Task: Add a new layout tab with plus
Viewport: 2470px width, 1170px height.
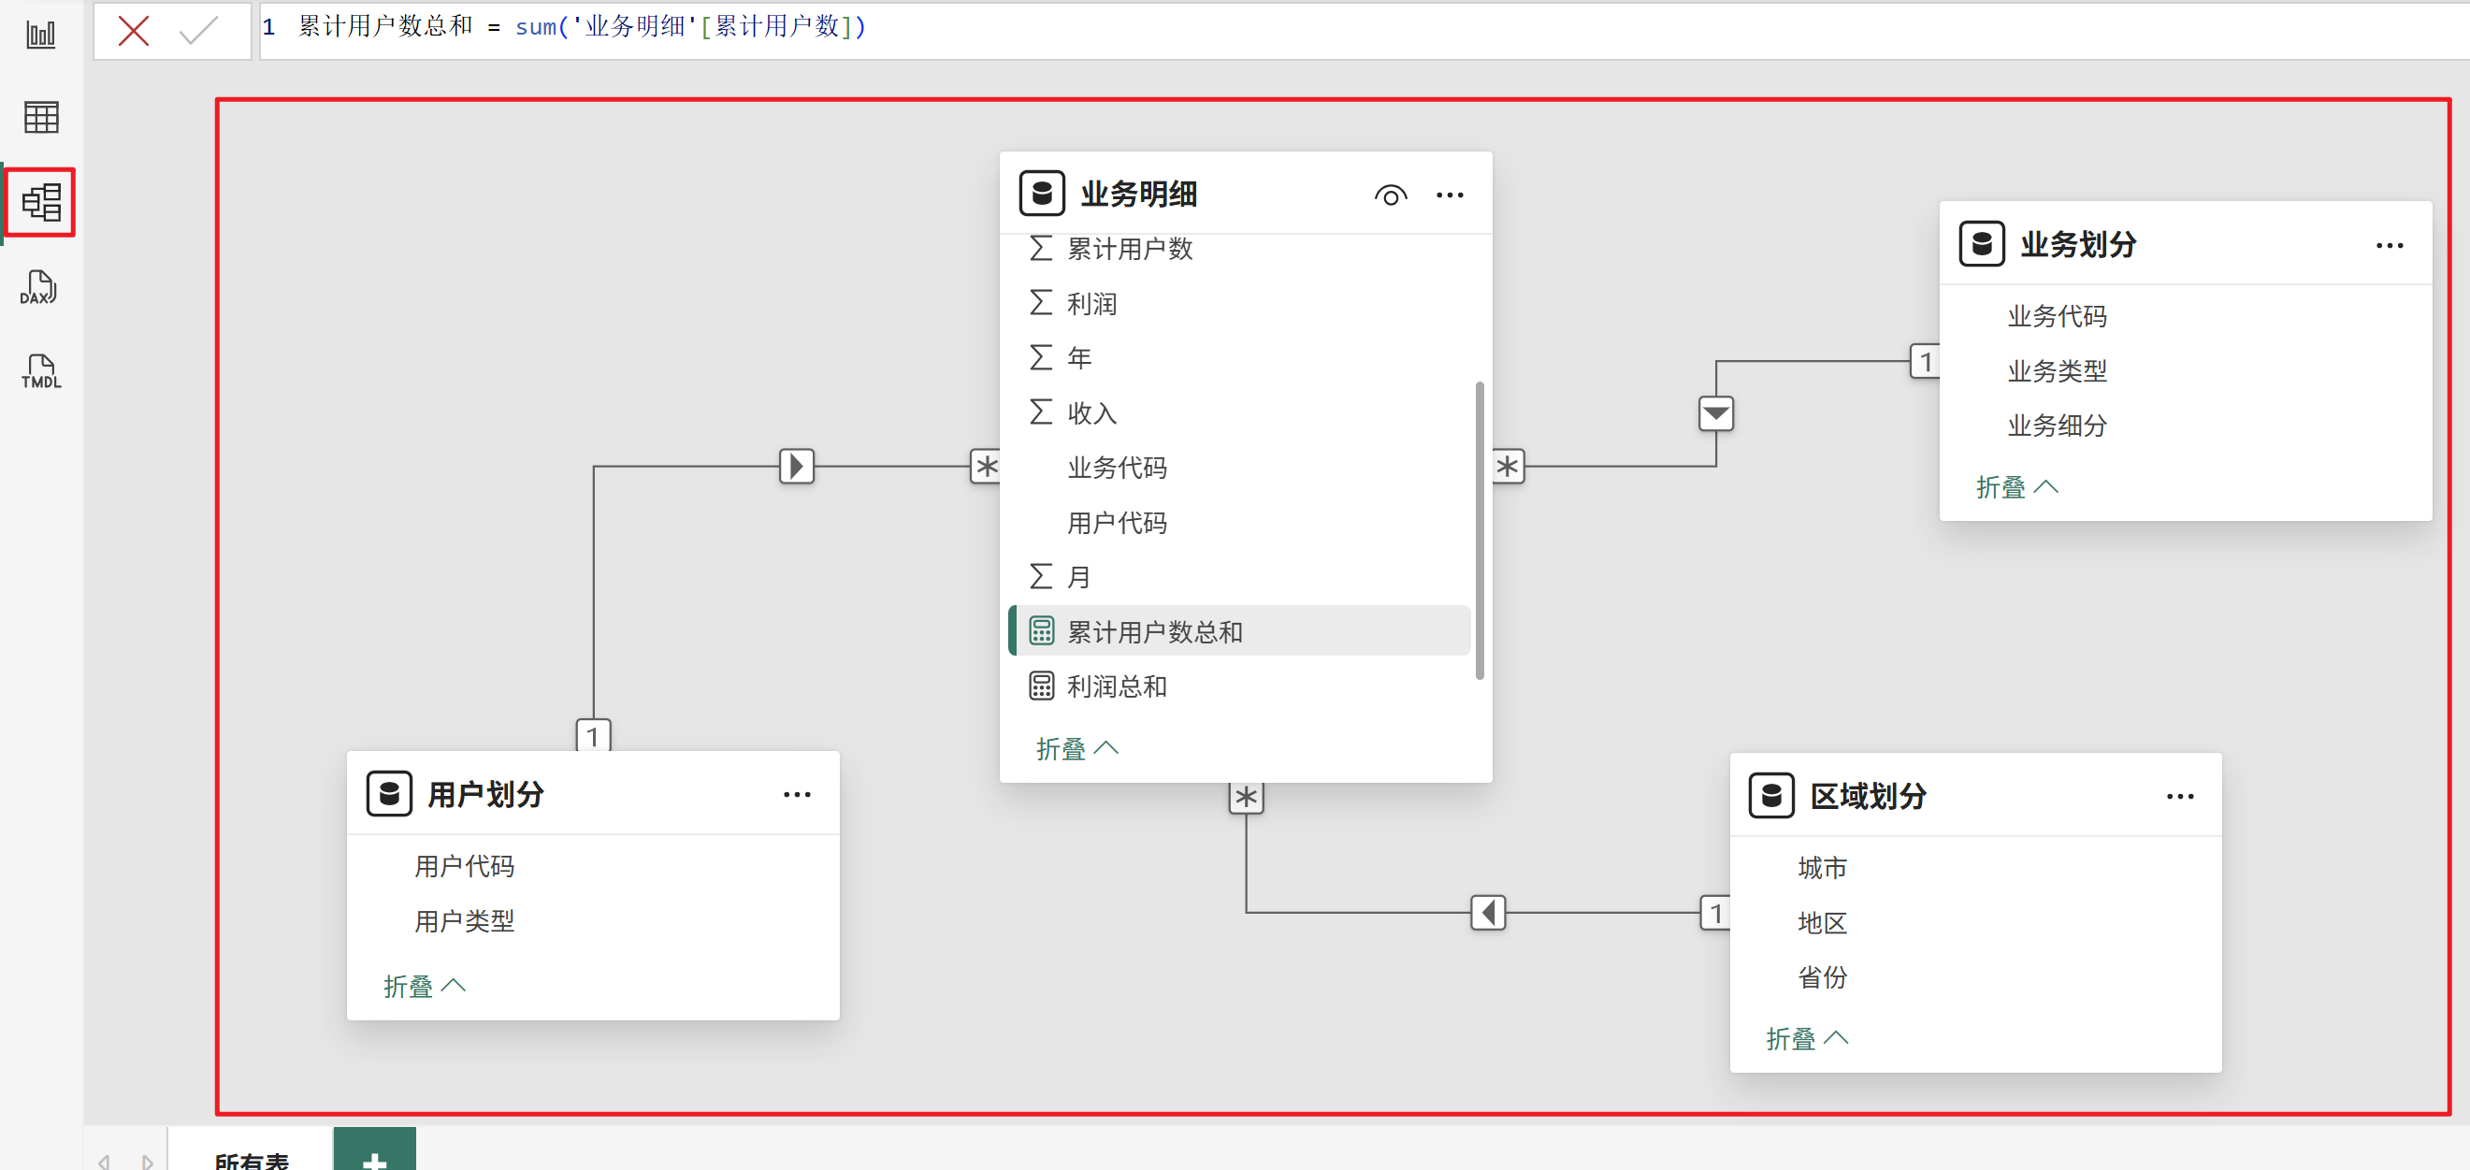Action: point(374,1155)
